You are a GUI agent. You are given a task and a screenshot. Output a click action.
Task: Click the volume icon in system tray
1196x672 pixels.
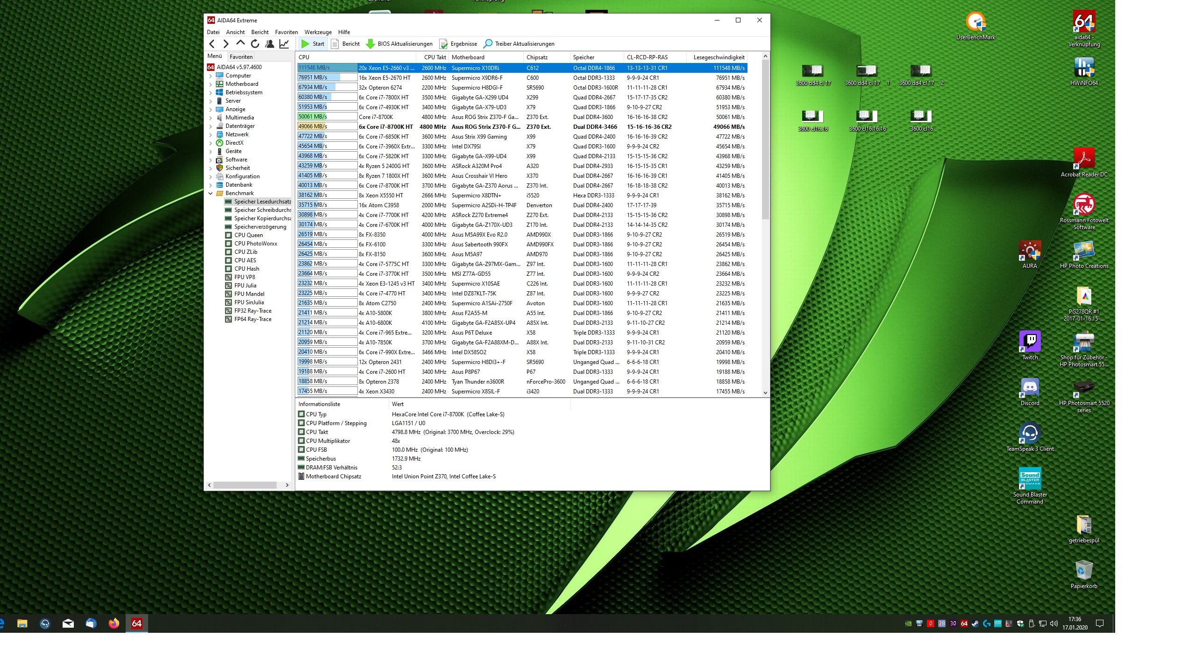pyautogui.click(x=1054, y=623)
